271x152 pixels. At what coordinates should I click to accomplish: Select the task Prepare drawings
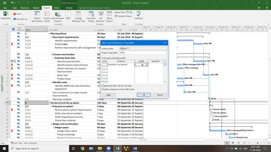[66, 134]
